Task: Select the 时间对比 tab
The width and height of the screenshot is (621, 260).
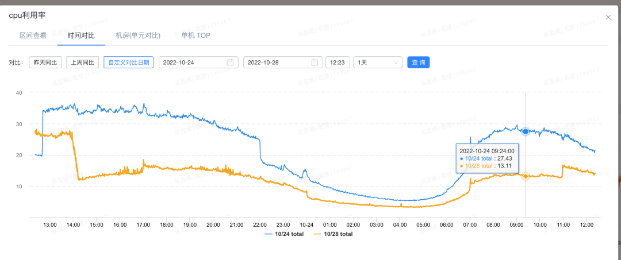Action: (80, 36)
